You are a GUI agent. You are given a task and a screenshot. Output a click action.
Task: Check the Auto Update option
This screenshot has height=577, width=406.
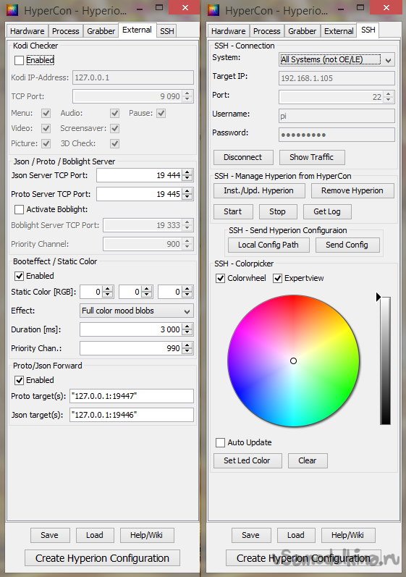click(220, 442)
